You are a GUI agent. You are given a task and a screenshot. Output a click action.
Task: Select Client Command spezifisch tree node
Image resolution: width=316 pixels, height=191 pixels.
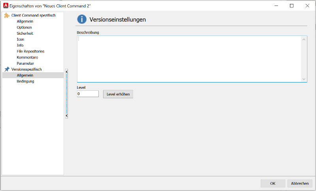(34, 15)
